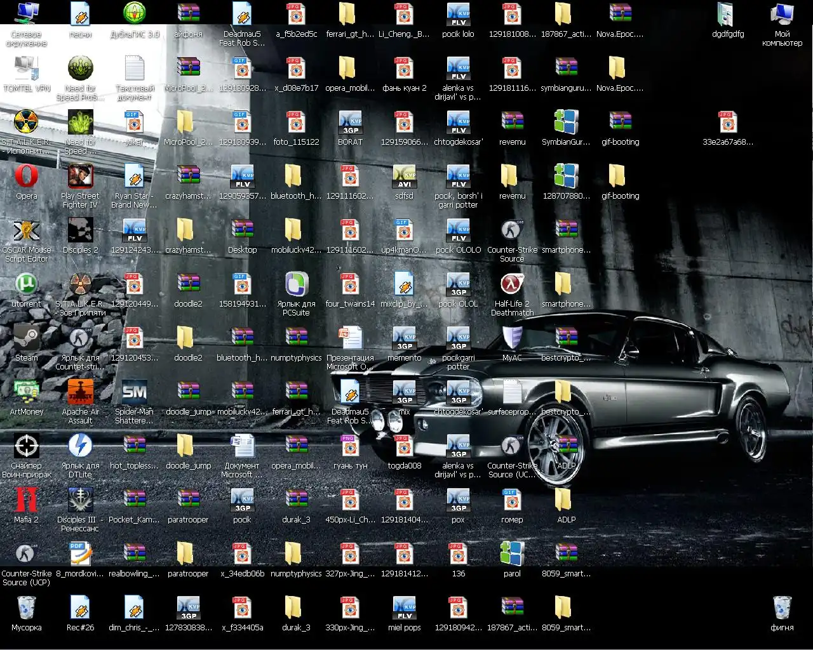Click the Мой компьютер icon
The width and height of the screenshot is (813, 650).
point(782,15)
